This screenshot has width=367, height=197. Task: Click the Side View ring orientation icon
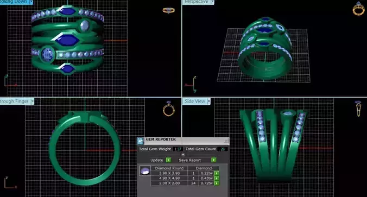[x=358, y=109]
